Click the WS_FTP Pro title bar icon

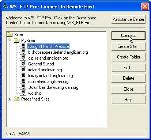coord(5,7)
